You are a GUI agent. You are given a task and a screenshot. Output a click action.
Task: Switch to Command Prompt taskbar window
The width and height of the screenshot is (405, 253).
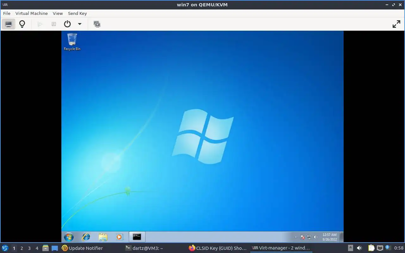click(137, 237)
